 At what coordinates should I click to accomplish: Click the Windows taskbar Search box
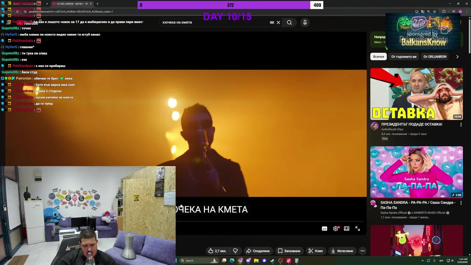pyautogui.click(x=199, y=261)
